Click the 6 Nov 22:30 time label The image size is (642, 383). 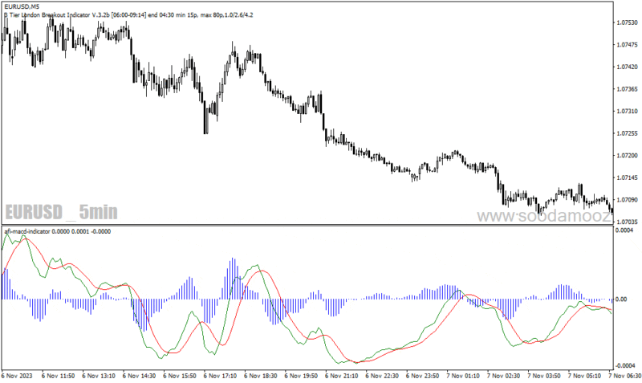(383, 376)
